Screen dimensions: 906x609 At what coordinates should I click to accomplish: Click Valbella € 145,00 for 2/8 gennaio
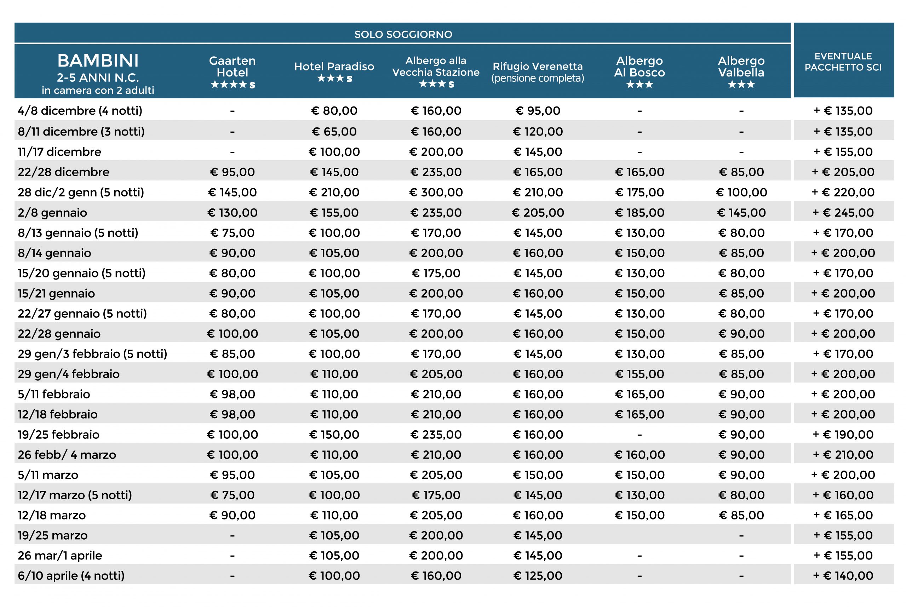(741, 213)
